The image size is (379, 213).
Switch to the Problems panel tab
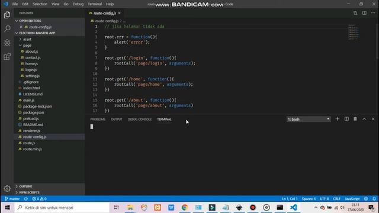(98, 120)
